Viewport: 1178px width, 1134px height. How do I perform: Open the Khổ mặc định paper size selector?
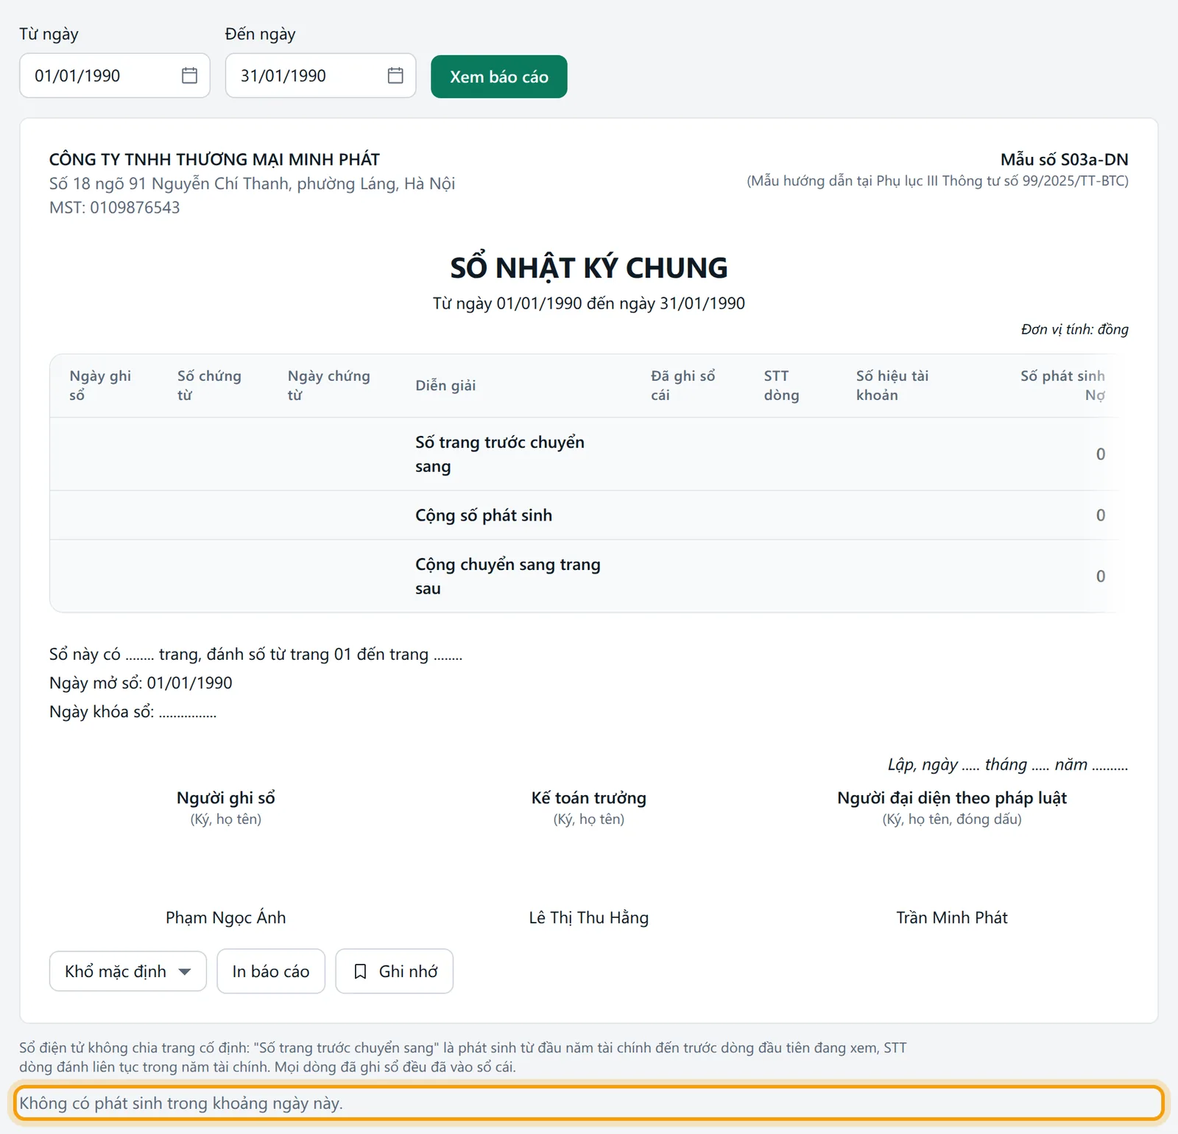click(128, 971)
